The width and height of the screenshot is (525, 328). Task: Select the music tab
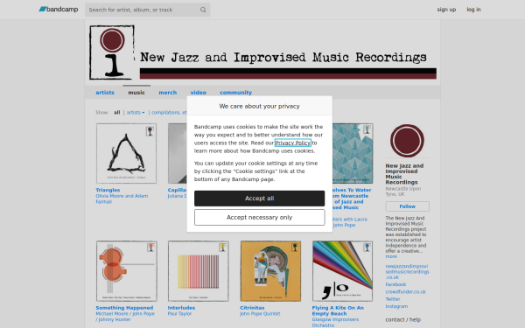[136, 93]
